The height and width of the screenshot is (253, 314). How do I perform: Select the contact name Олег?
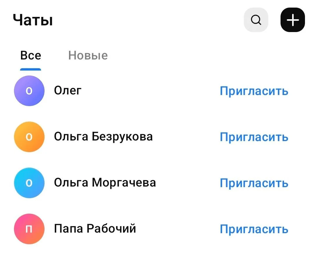(68, 91)
